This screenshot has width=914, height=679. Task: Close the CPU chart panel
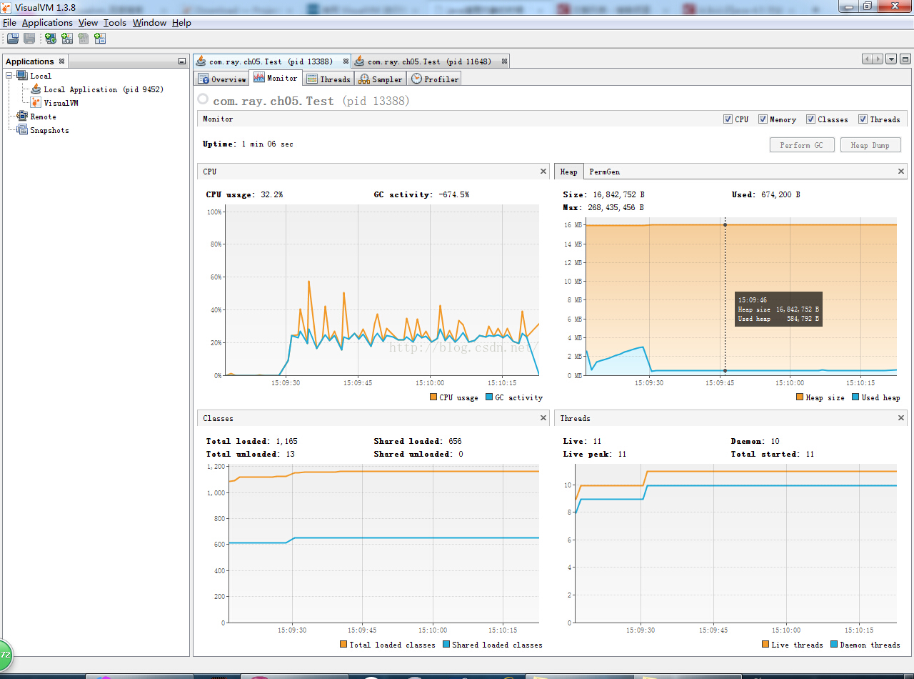coord(543,172)
